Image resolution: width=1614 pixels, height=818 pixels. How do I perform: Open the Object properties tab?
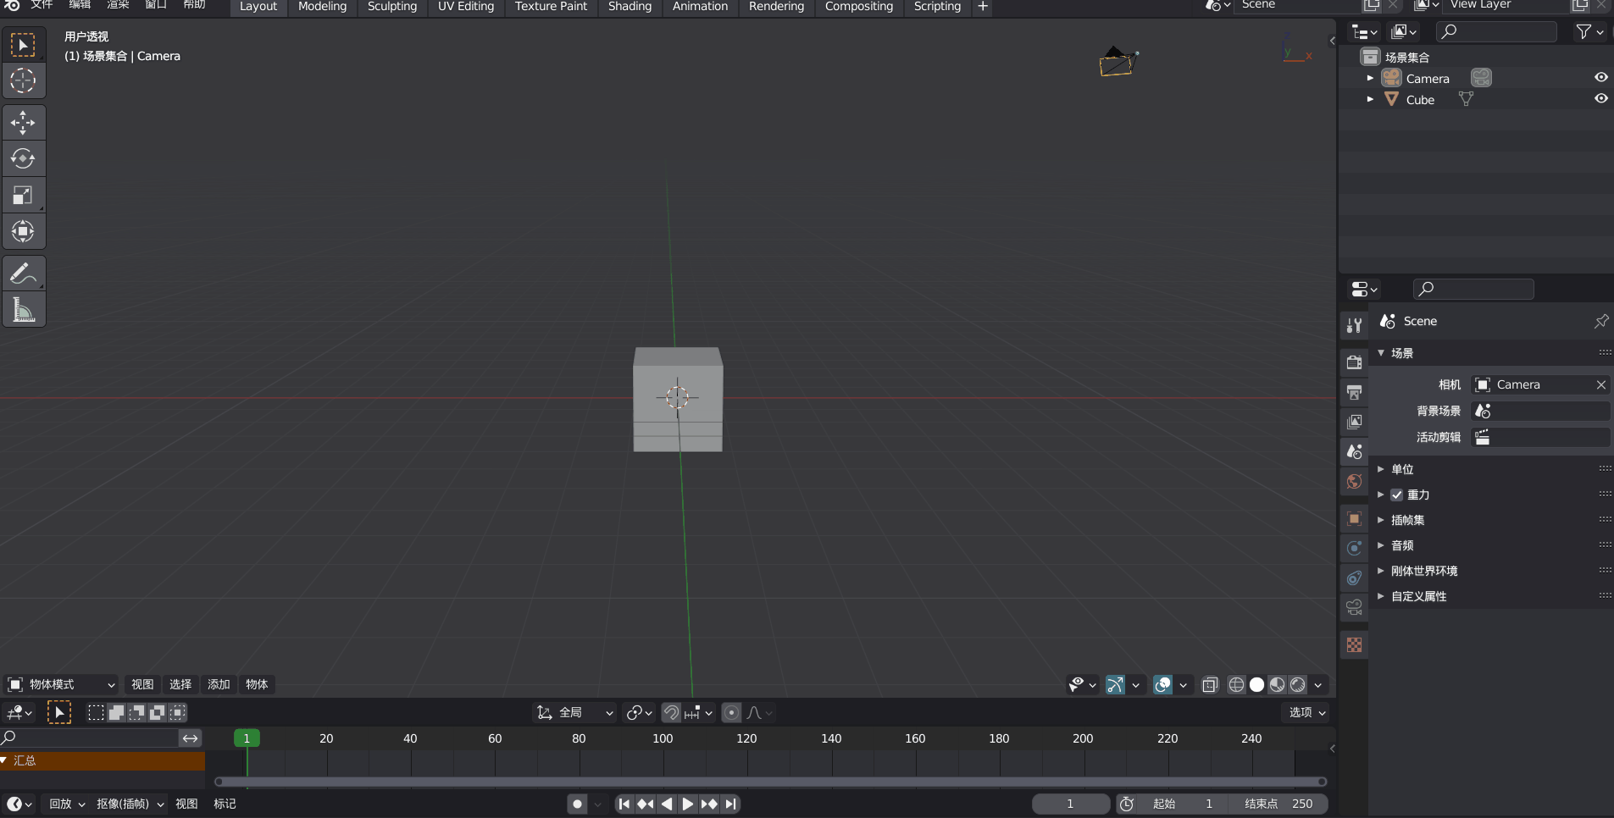pos(1354,518)
